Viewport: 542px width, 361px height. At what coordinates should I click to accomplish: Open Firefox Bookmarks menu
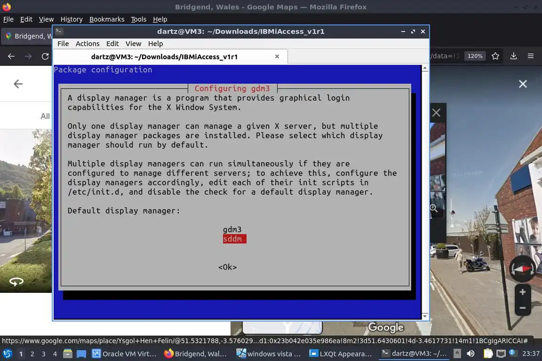coord(107,19)
